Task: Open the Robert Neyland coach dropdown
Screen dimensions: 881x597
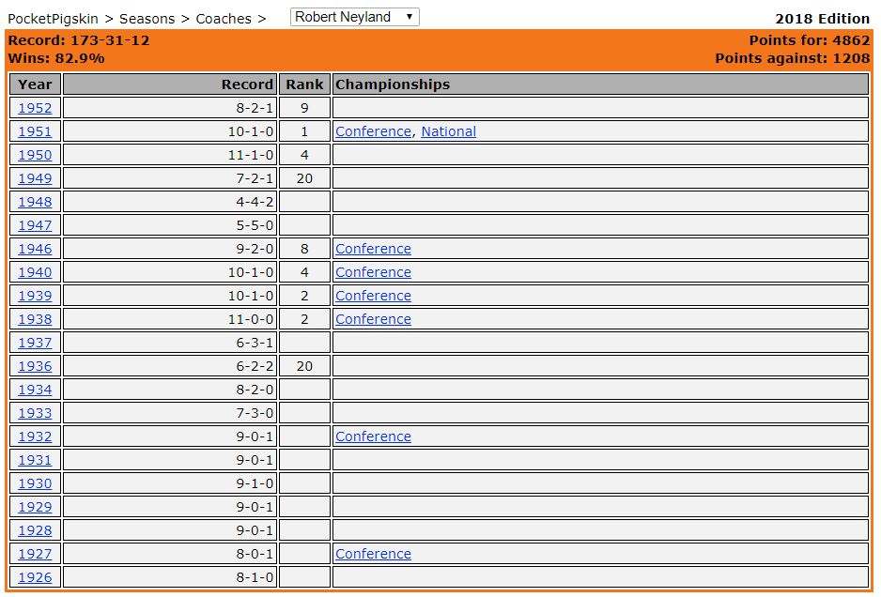Action: tap(354, 17)
